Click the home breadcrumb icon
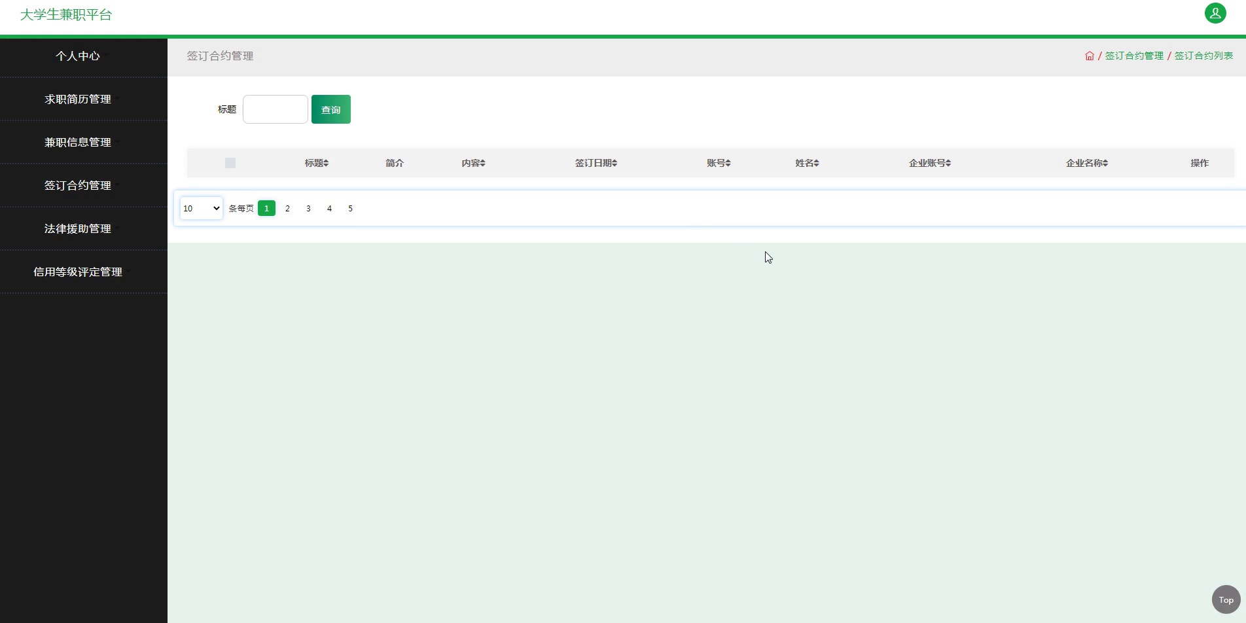Image resolution: width=1246 pixels, height=623 pixels. click(1089, 56)
